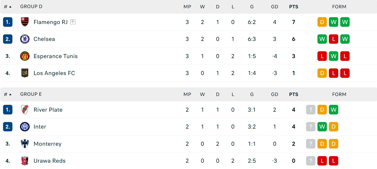Click the River Plate club crest

25,110
